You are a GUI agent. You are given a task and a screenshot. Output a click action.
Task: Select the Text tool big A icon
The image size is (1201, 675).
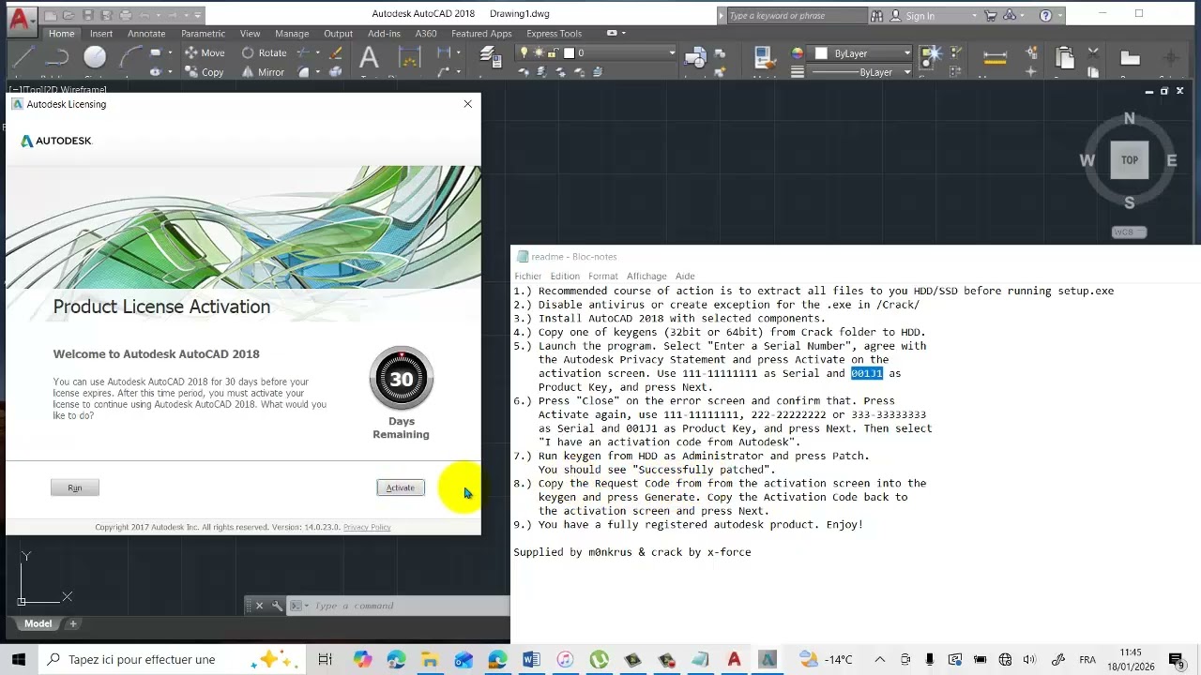tap(369, 59)
